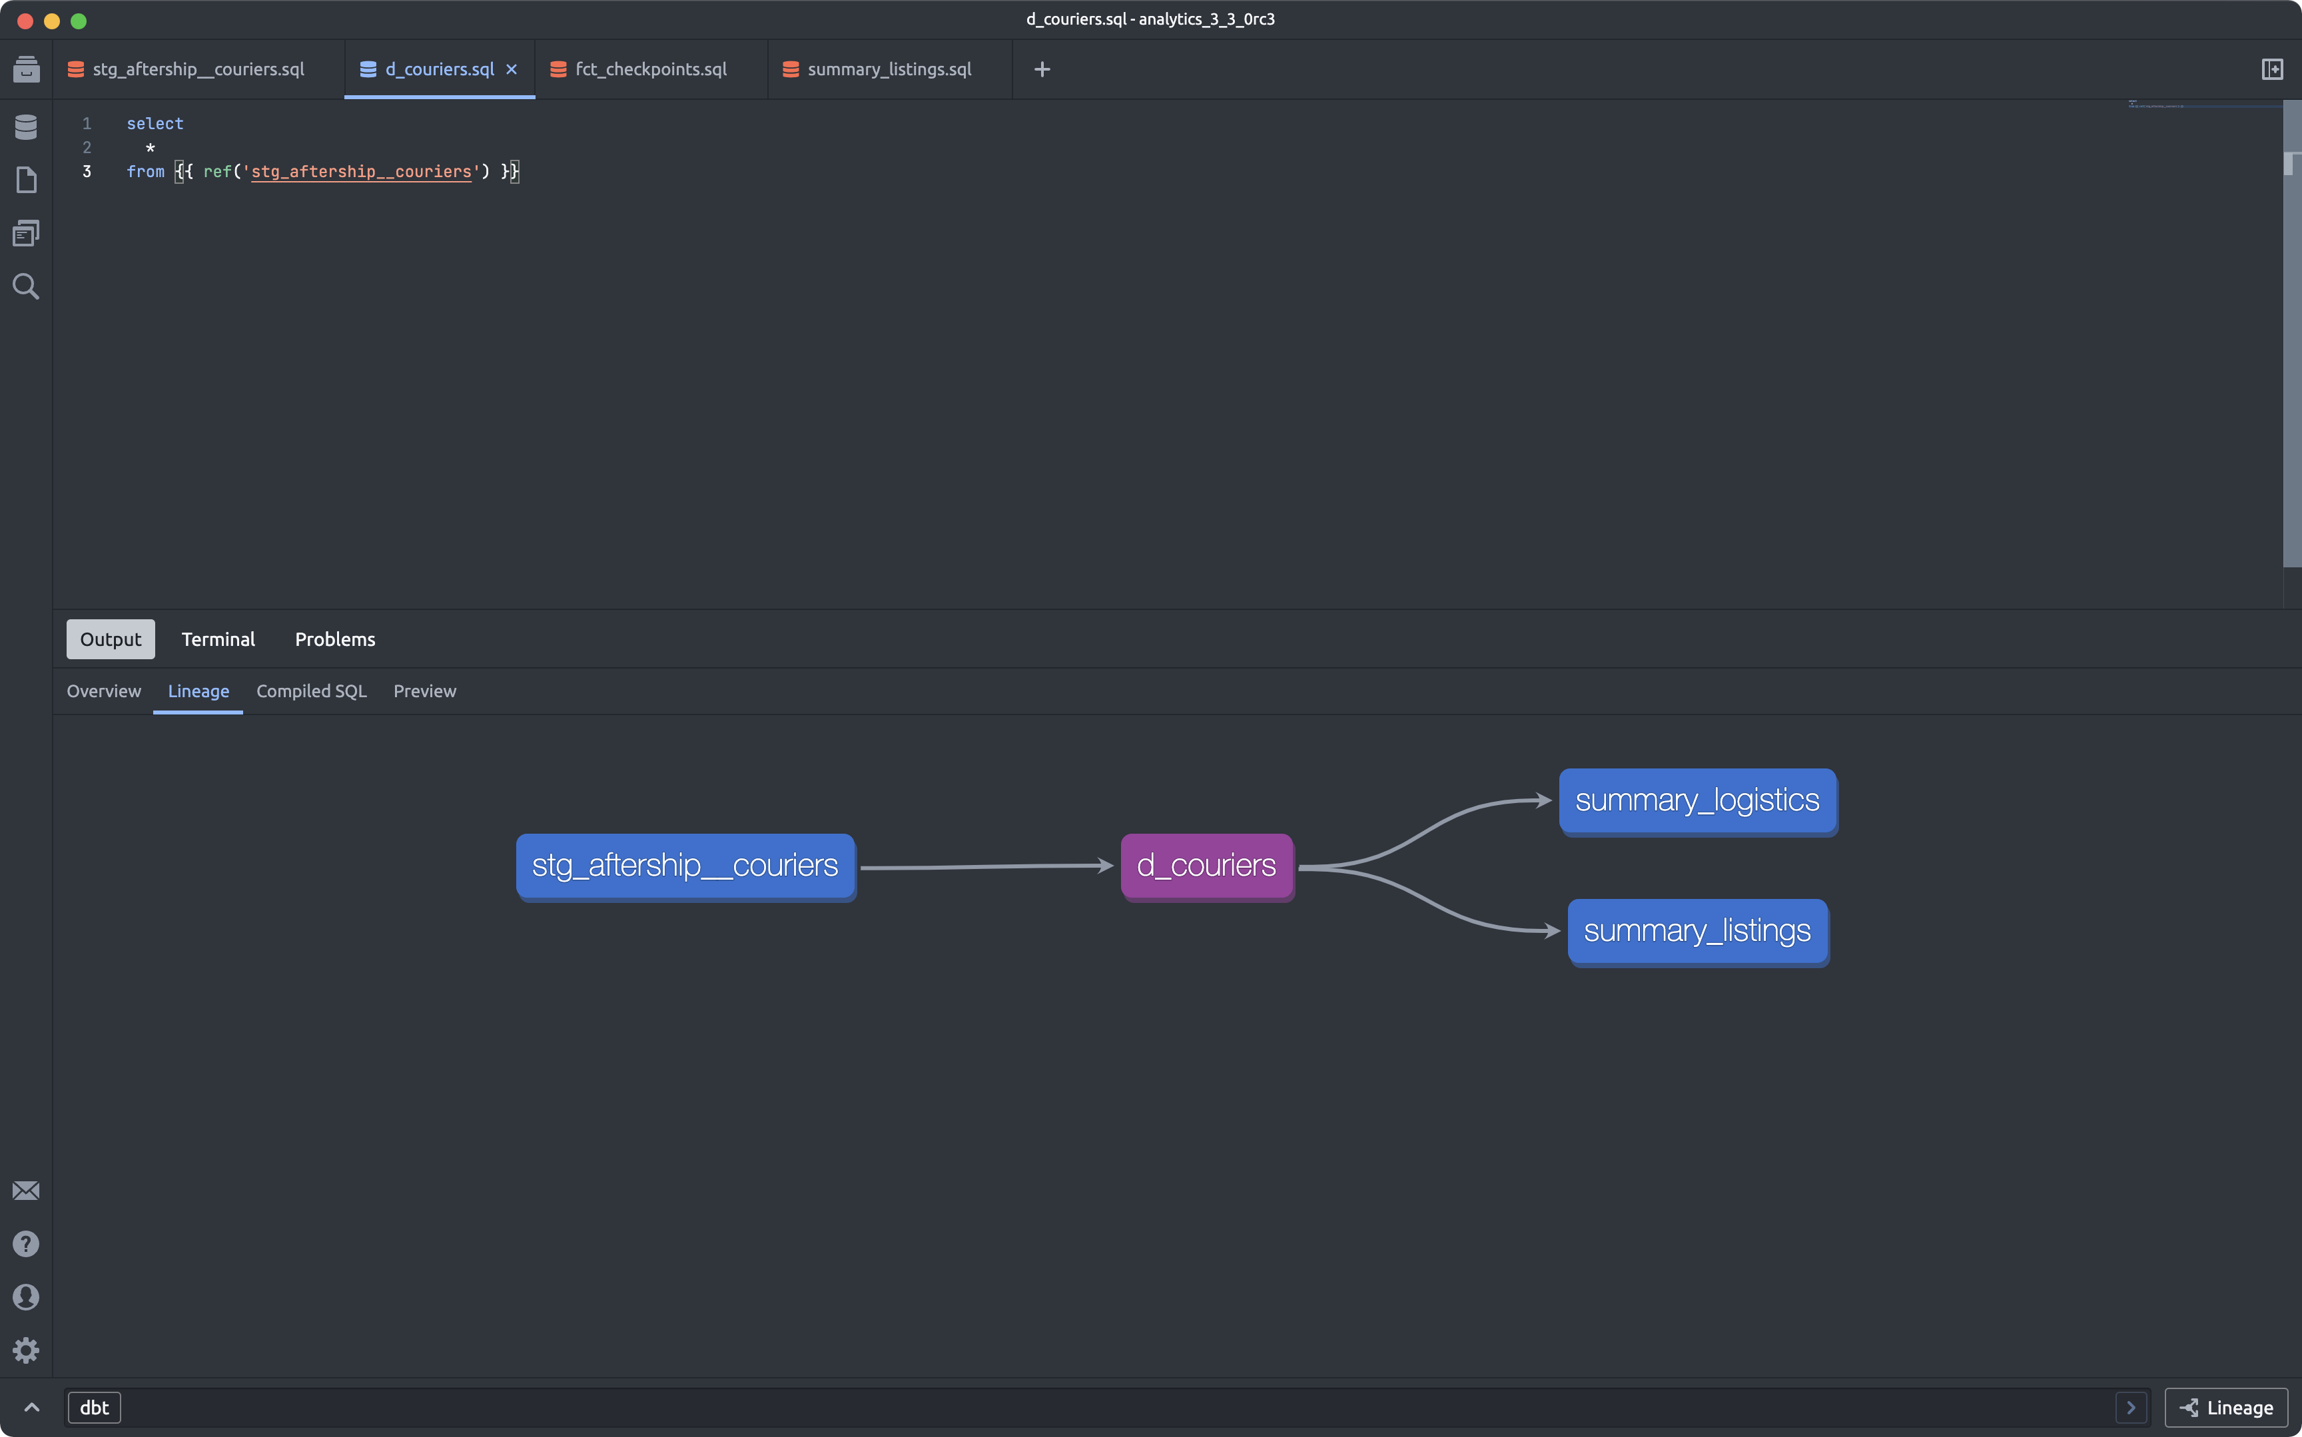The width and height of the screenshot is (2302, 1437).
Task: Open the Problems panel tab
Action: point(334,640)
